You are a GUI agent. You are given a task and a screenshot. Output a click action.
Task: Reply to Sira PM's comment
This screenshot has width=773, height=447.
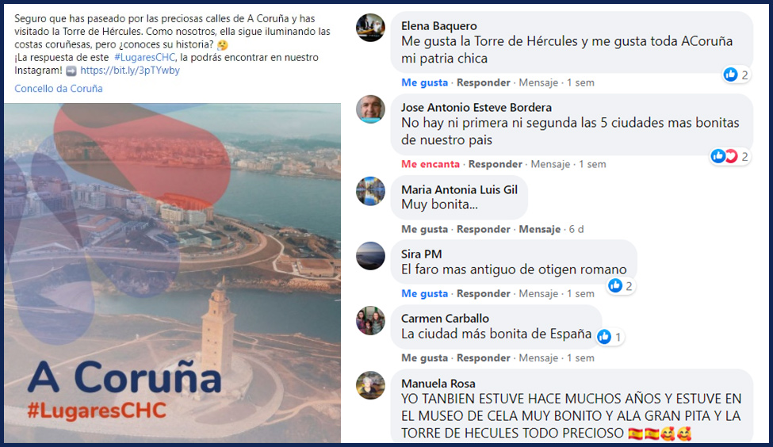pyautogui.click(x=483, y=294)
